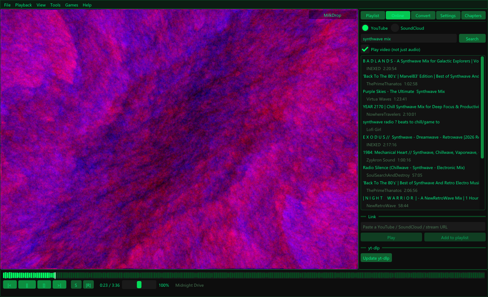Pause playback with the || button

27,285
